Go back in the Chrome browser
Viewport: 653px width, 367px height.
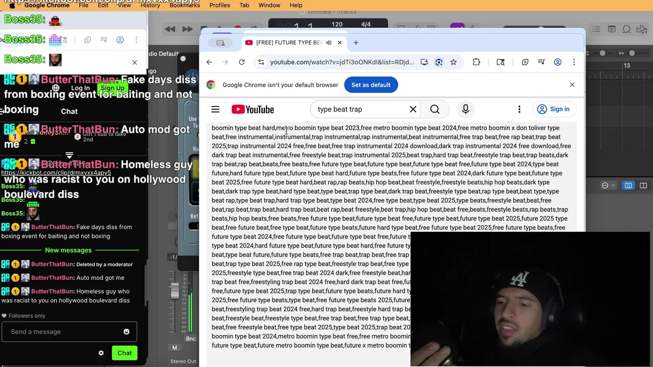[x=209, y=62]
